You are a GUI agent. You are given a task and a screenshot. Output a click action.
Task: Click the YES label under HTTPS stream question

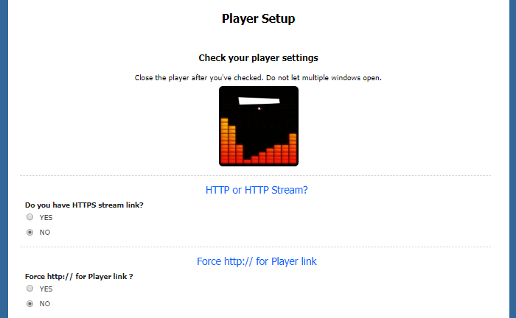[46, 217]
